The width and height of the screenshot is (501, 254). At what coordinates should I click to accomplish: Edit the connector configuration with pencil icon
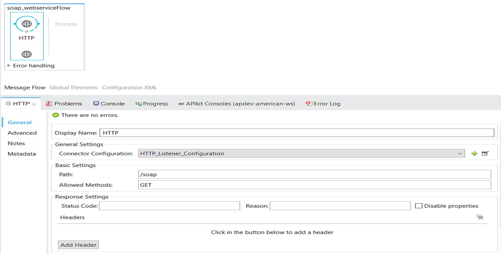[485, 154]
